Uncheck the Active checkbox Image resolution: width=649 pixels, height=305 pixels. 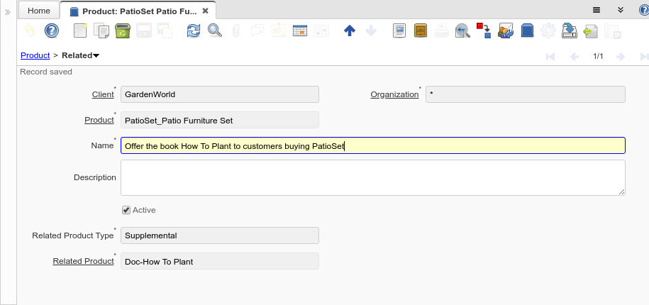[126, 210]
